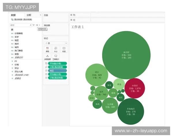Screen dimensions: 173x138
Task: Select the 沙田 bubble
Action: point(92,98)
